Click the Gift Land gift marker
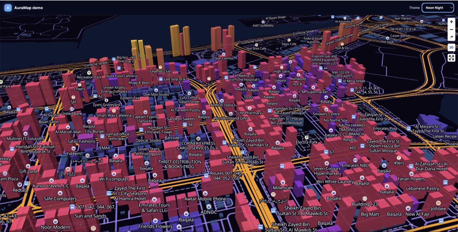The width and height of the screenshot is (458, 232). tap(28, 166)
